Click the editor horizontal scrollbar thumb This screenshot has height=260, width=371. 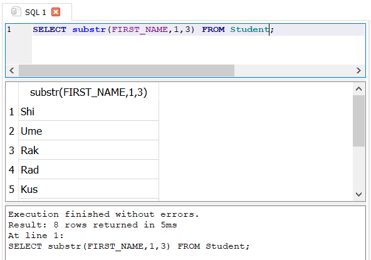point(127,71)
